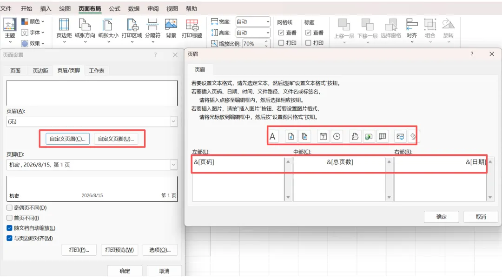Toggle 标题 查看 checkbox
This screenshot has width=502, height=280.
click(x=308, y=33)
